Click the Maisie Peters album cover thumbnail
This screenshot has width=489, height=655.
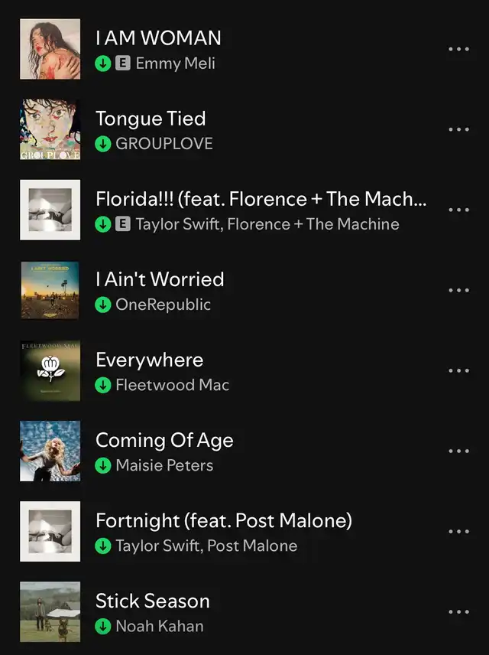[x=50, y=451]
